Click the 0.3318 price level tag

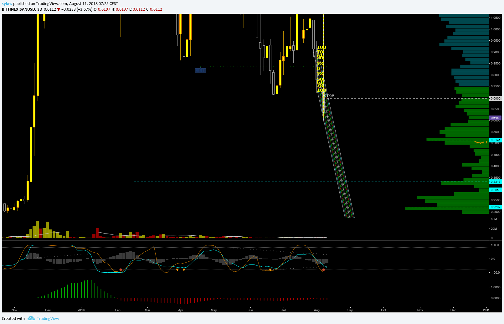pyautogui.click(x=495, y=182)
